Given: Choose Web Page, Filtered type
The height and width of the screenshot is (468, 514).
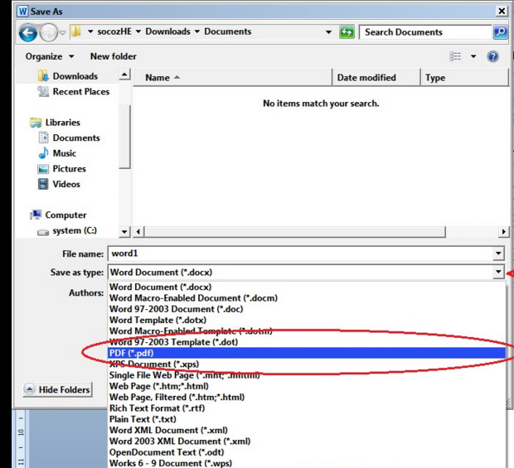Looking at the screenshot, I should click(x=307, y=398).
